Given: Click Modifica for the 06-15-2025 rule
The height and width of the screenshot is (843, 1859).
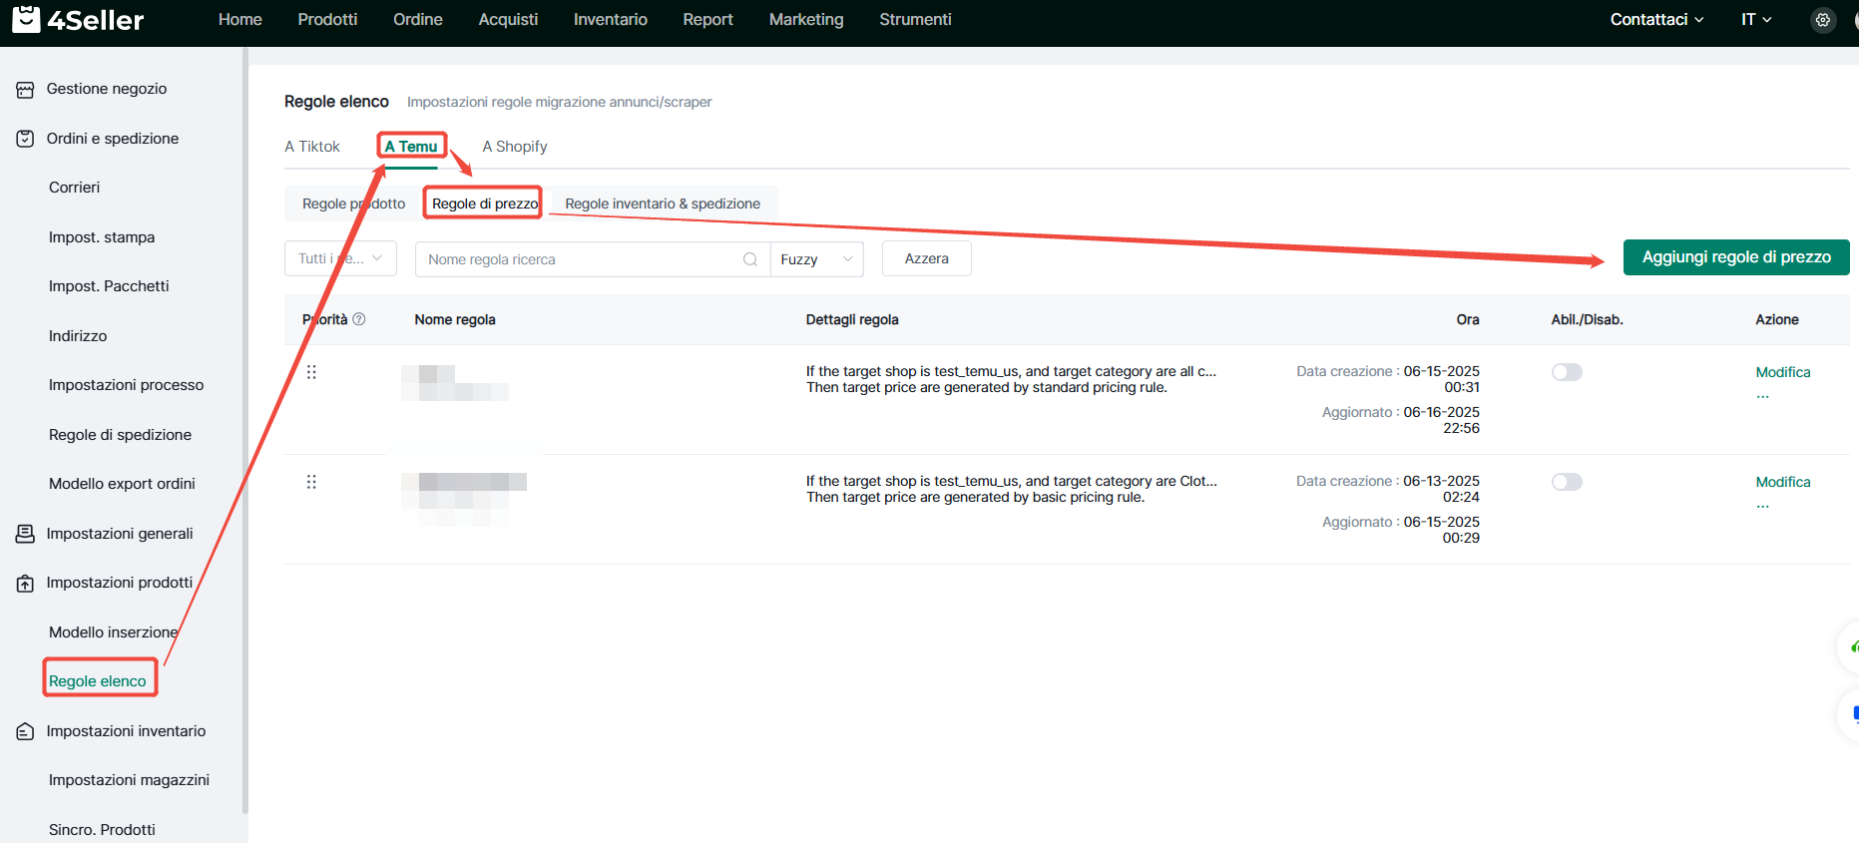Looking at the screenshot, I should [x=1783, y=372].
